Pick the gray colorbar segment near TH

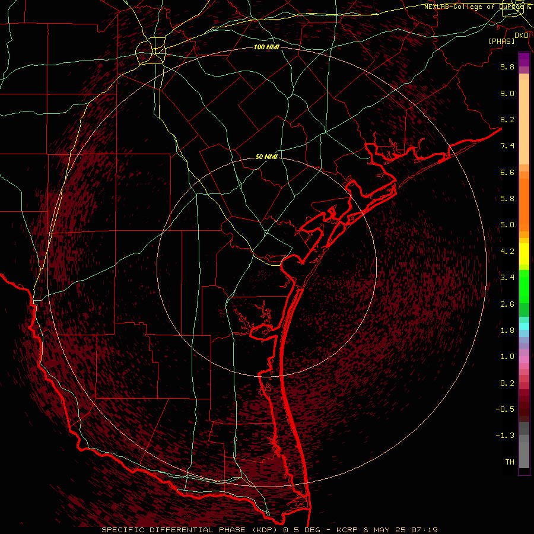tap(524, 454)
